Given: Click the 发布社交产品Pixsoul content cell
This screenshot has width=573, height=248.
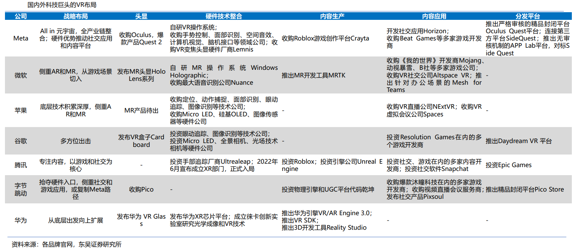Looking at the screenshot, I should tap(435, 189).
